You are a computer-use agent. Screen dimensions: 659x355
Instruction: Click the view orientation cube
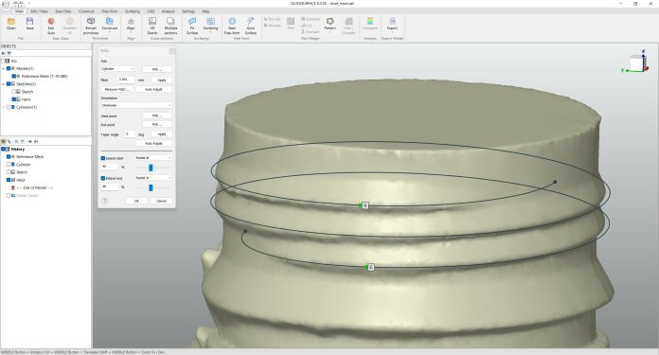pos(637,63)
